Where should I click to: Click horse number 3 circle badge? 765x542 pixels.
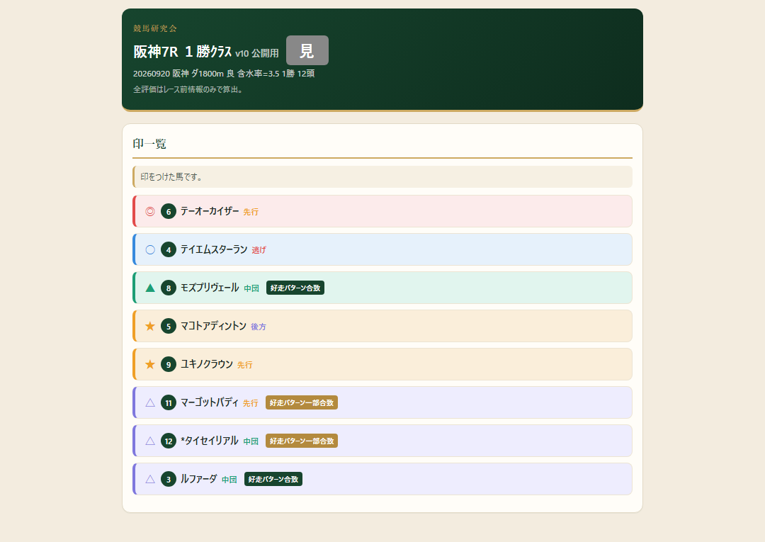pos(169,479)
